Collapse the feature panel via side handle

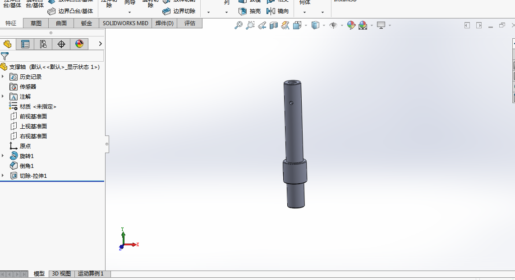click(x=107, y=144)
